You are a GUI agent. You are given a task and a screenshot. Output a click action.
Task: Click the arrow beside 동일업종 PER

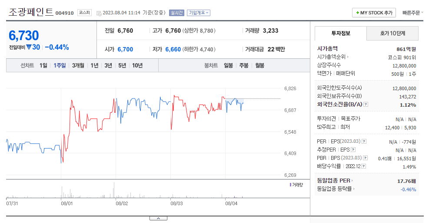(352, 181)
